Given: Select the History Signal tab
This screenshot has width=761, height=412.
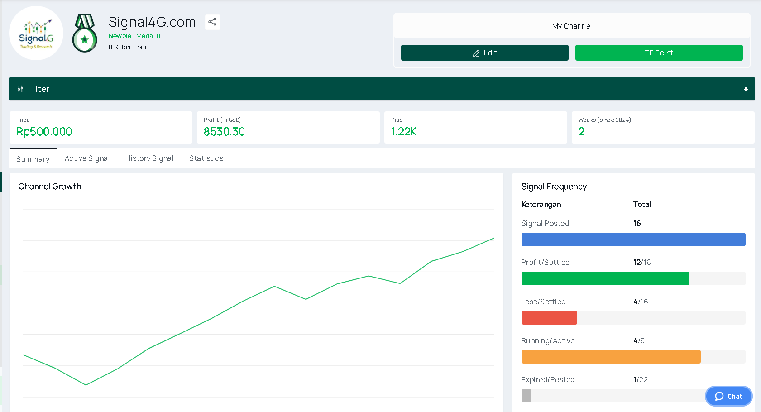Looking at the screenshot, I should [x=149, y=158].
